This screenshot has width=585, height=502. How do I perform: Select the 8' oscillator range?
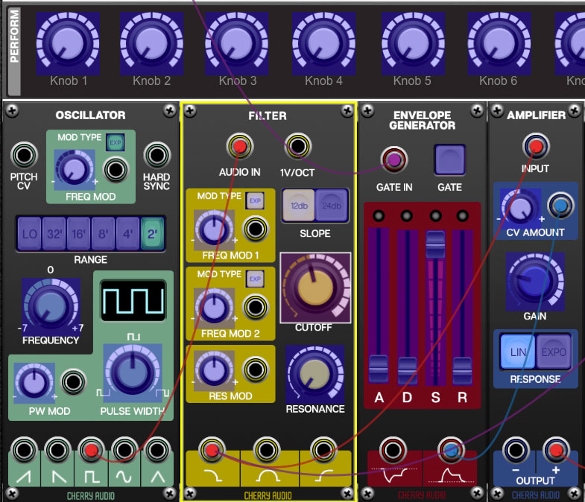click(x=104, y=234)
